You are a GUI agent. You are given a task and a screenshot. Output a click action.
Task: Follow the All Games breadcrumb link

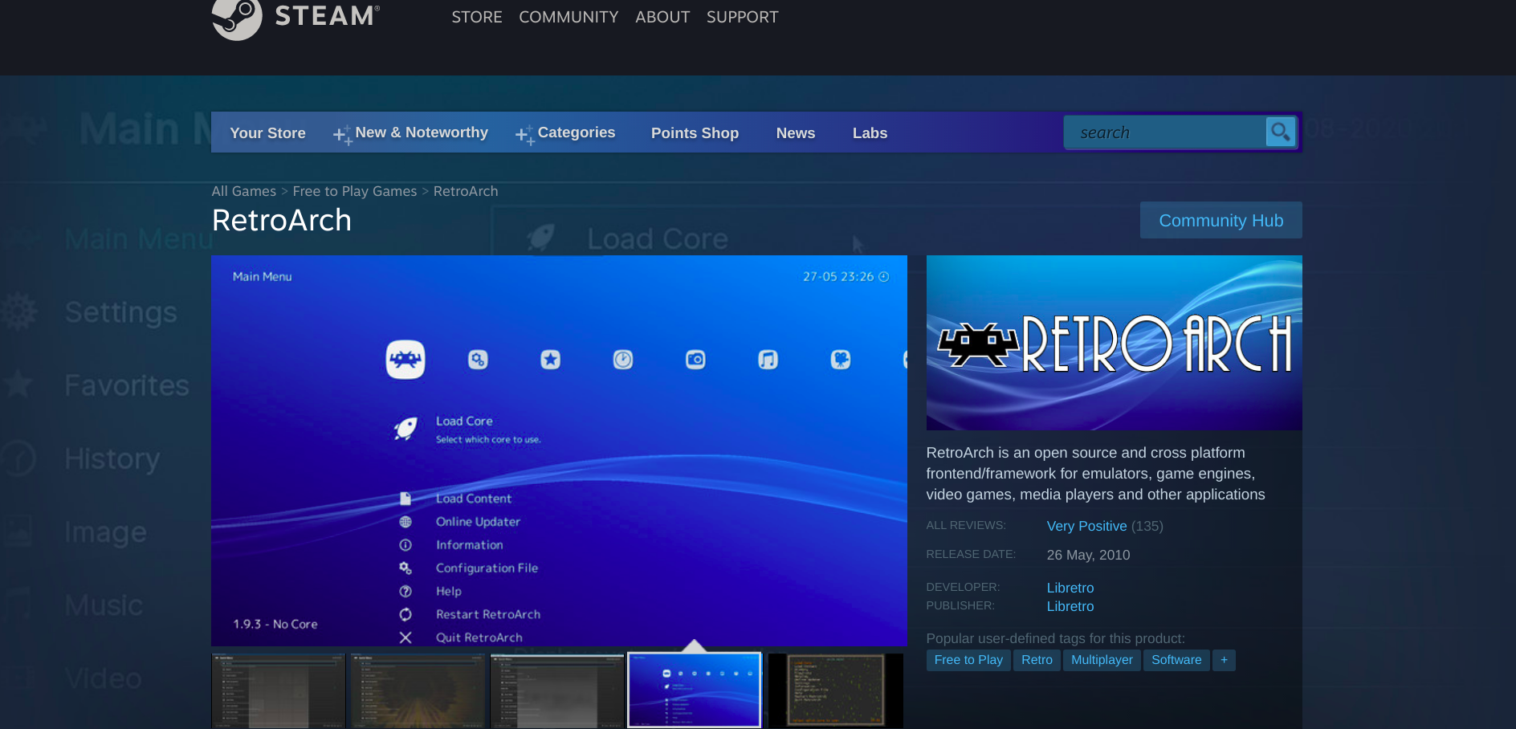[x=244, y=191]
